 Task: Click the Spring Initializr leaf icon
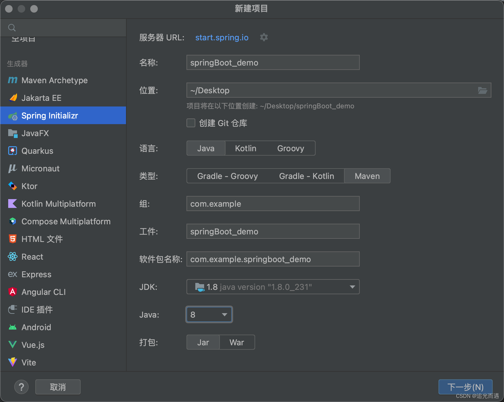point(13,116)
